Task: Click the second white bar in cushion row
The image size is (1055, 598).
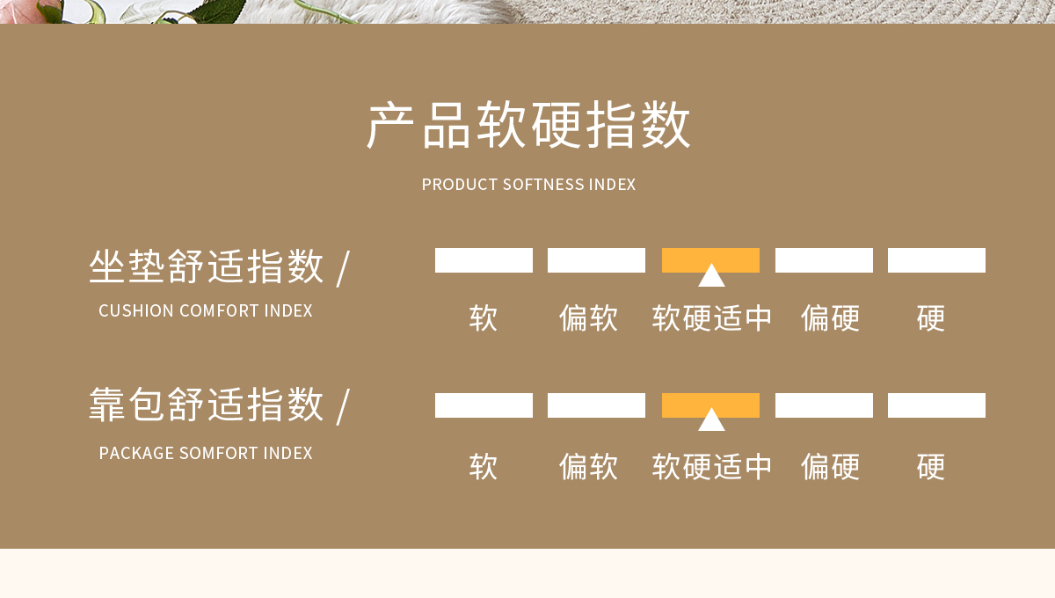Action: point(596,260)
